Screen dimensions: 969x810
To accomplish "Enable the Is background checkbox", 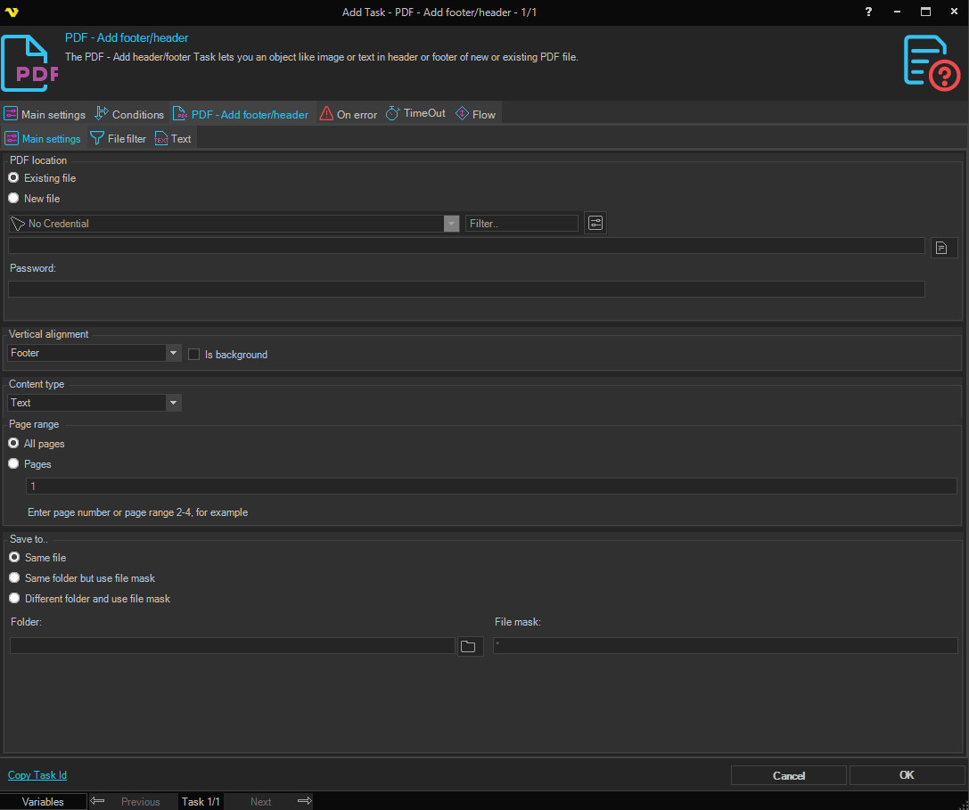I will [194, 355].
